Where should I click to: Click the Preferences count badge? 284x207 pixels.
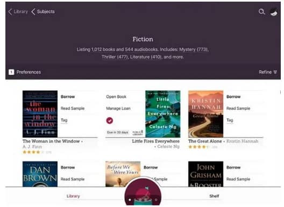(11, 72)
